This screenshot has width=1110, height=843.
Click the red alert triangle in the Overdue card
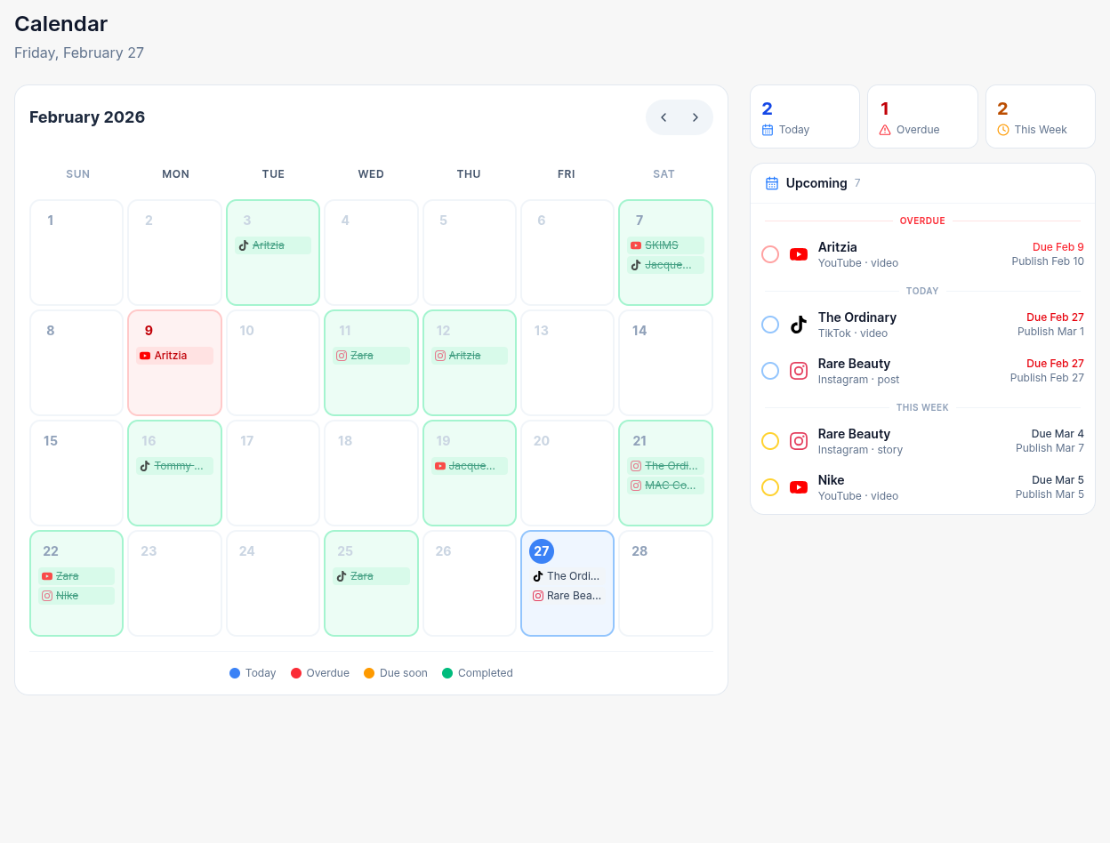(886, 129)
